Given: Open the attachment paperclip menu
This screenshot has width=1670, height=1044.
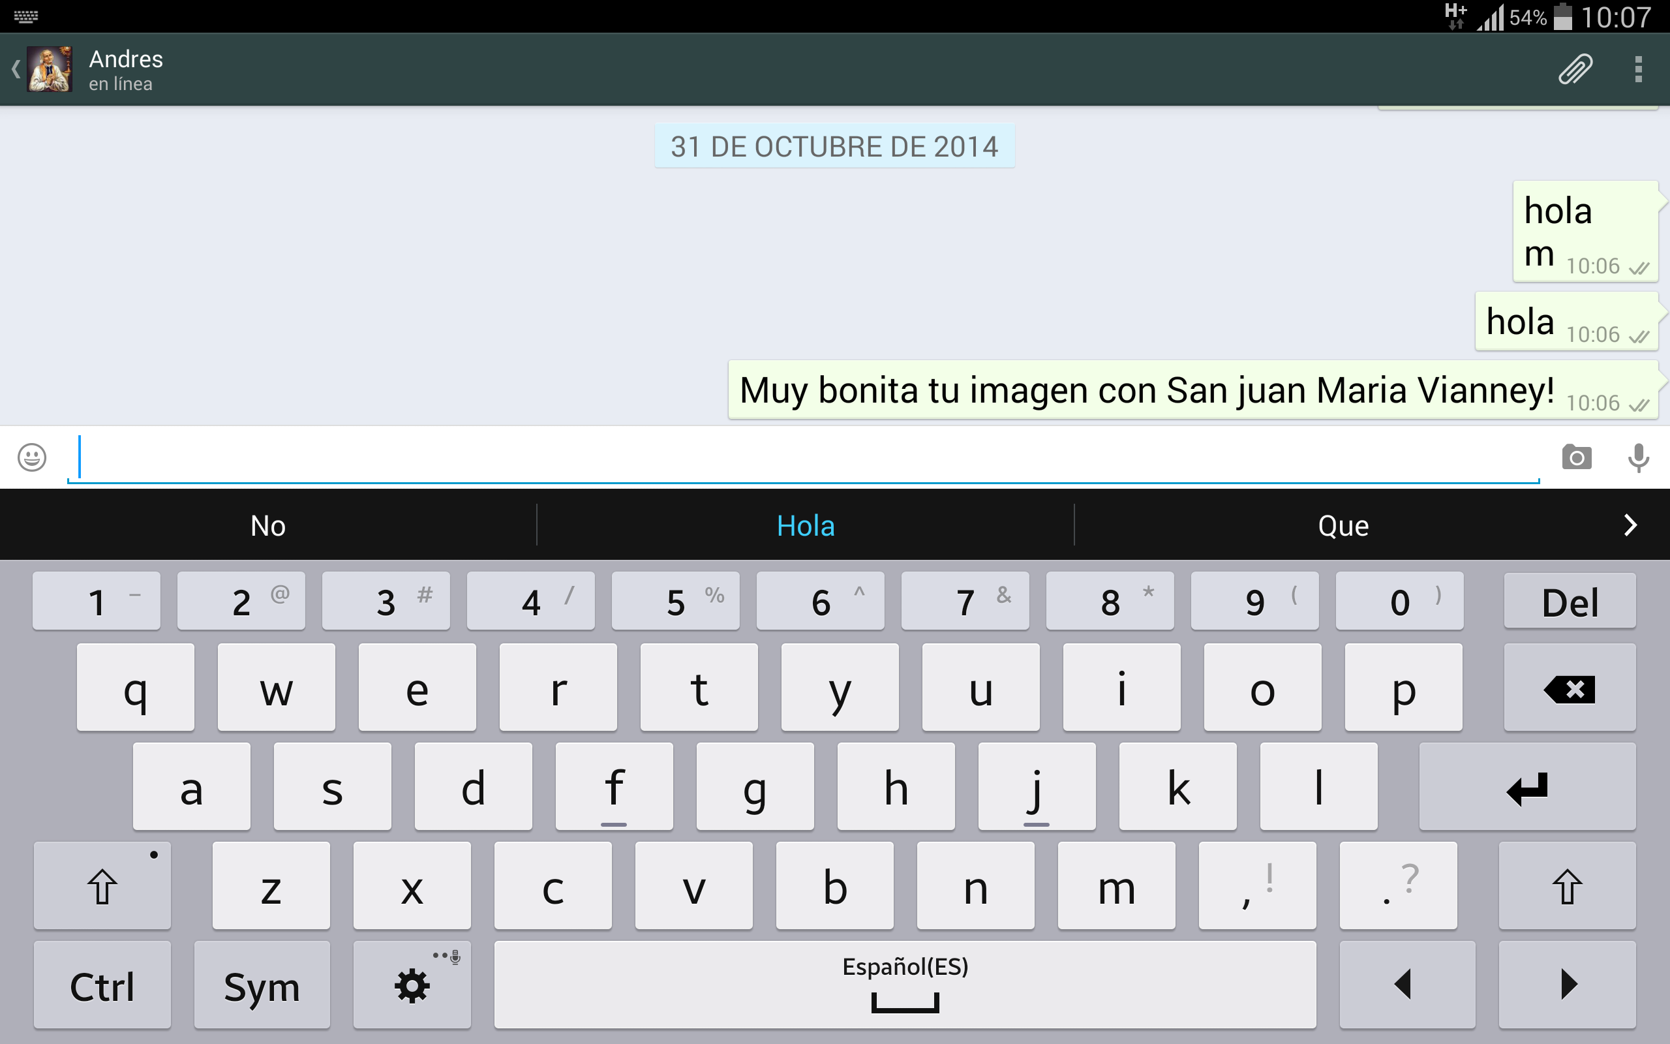Looking at the screenshot, I should pos(1575,69).
